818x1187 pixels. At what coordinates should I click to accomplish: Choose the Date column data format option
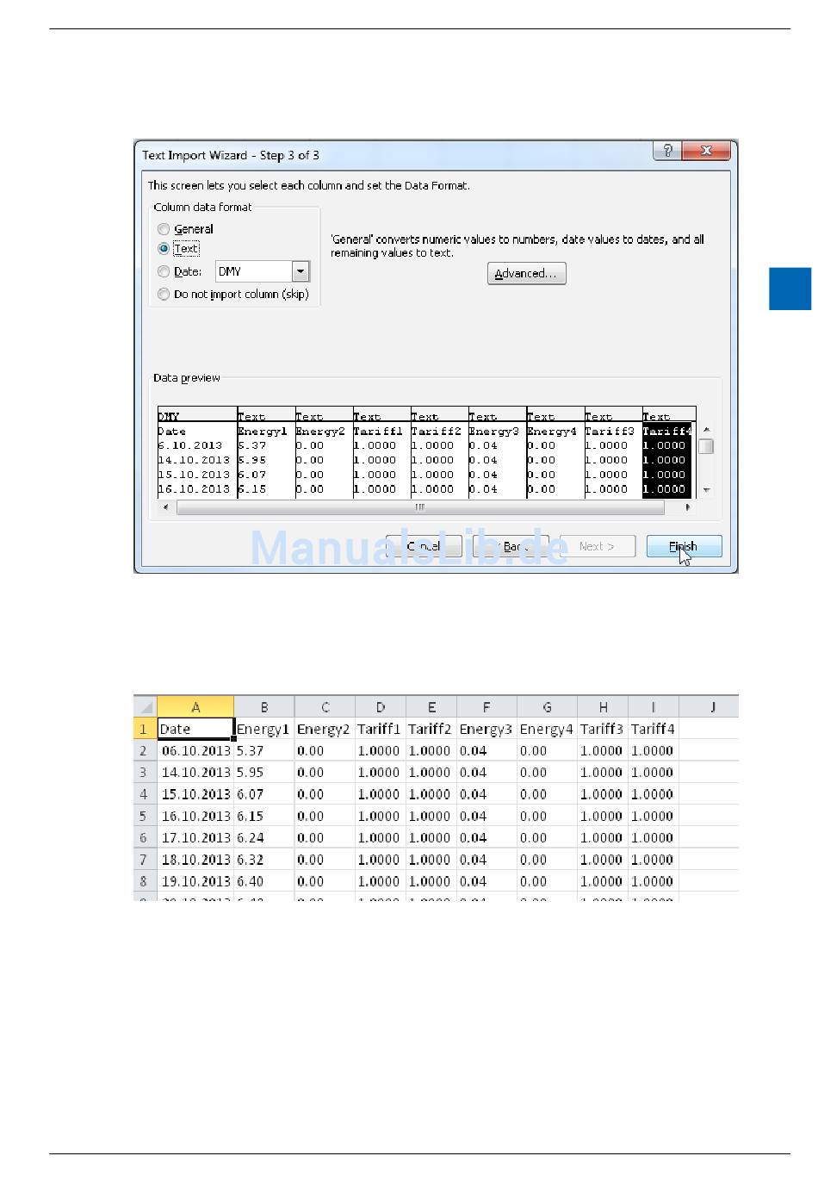click(164, 271)
